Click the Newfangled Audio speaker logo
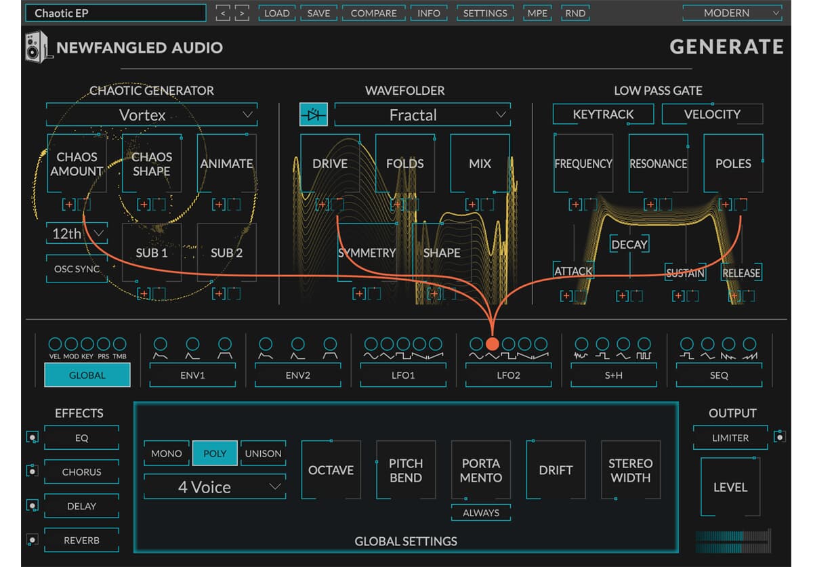This screenshot has height=567, width=813. [x=38, y=47]
